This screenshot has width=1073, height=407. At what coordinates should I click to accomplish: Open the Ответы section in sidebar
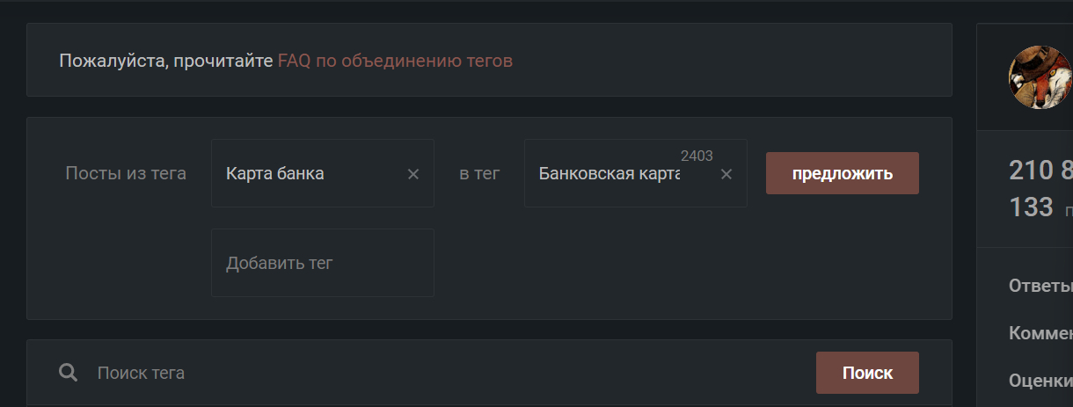click(x=1040, y=286)
